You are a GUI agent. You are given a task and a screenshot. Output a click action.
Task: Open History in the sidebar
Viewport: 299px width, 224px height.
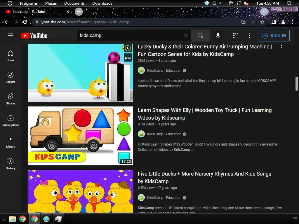click(x=11, y=164)
